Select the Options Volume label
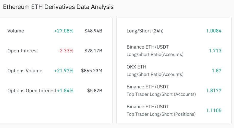Screen dimensions: 234x128 coord(25,71)
